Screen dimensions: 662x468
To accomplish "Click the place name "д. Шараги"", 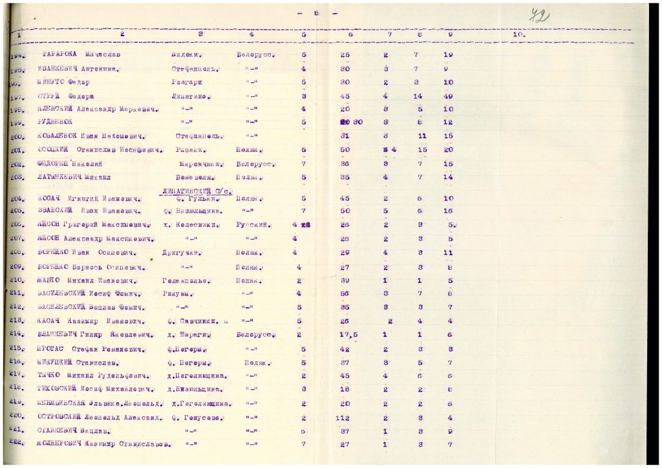I will click(x=189, y=335).
